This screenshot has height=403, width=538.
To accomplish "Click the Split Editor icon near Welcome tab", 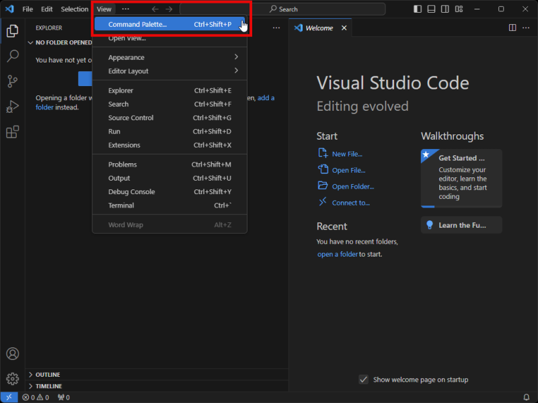I will [x=513, y=28].
